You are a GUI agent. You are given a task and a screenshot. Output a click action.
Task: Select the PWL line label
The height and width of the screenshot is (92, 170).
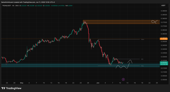click(142, 66)
